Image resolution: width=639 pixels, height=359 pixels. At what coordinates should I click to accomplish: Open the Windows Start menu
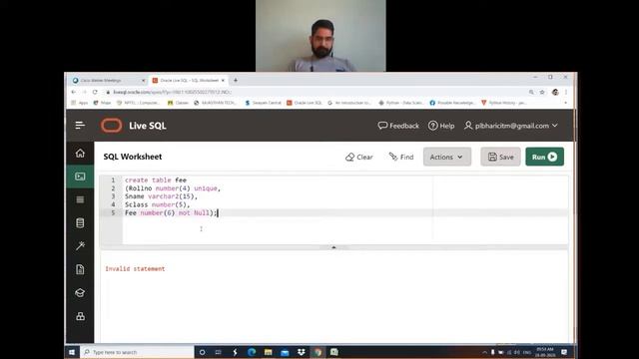click(72, 352)
